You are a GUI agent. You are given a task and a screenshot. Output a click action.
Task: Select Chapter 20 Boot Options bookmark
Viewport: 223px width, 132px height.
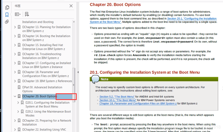point(47,96)
